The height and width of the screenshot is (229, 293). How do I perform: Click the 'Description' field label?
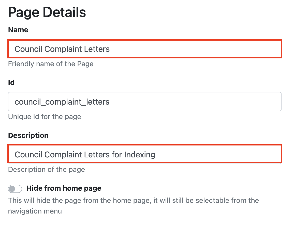coord(28,135)
